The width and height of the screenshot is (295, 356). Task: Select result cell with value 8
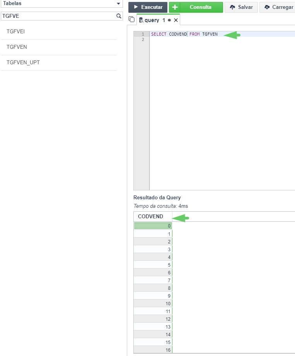click(x=153, y=288)
